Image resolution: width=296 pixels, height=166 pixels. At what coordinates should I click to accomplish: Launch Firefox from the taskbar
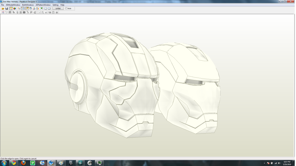(23, 163)
